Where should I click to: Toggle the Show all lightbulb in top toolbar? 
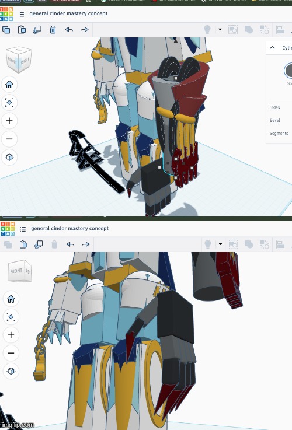coord(207,29)
